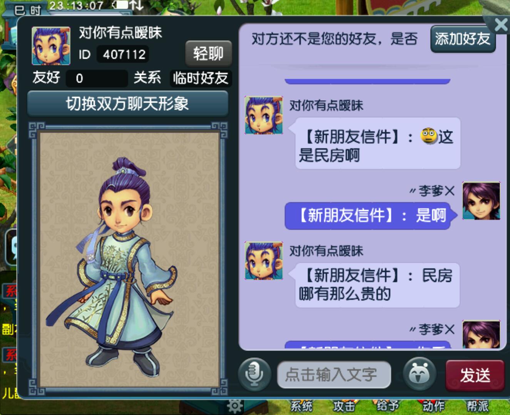
Task: Add friend via 添加好友 button
Action: click(463, 39)
